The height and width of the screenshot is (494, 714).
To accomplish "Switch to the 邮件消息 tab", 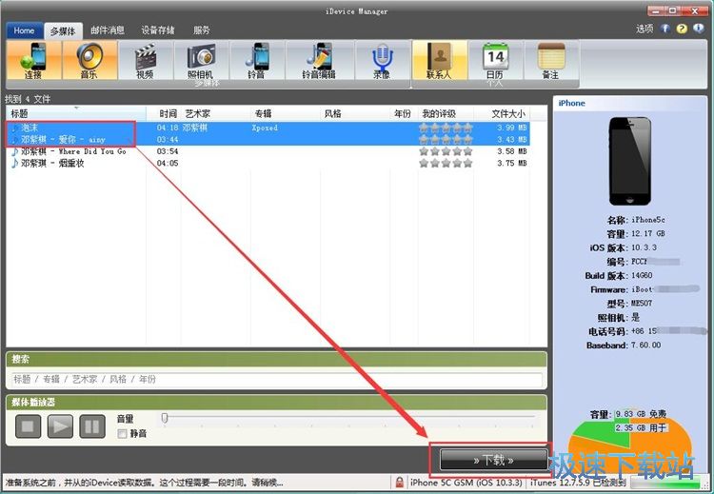I will pos(107,30).
